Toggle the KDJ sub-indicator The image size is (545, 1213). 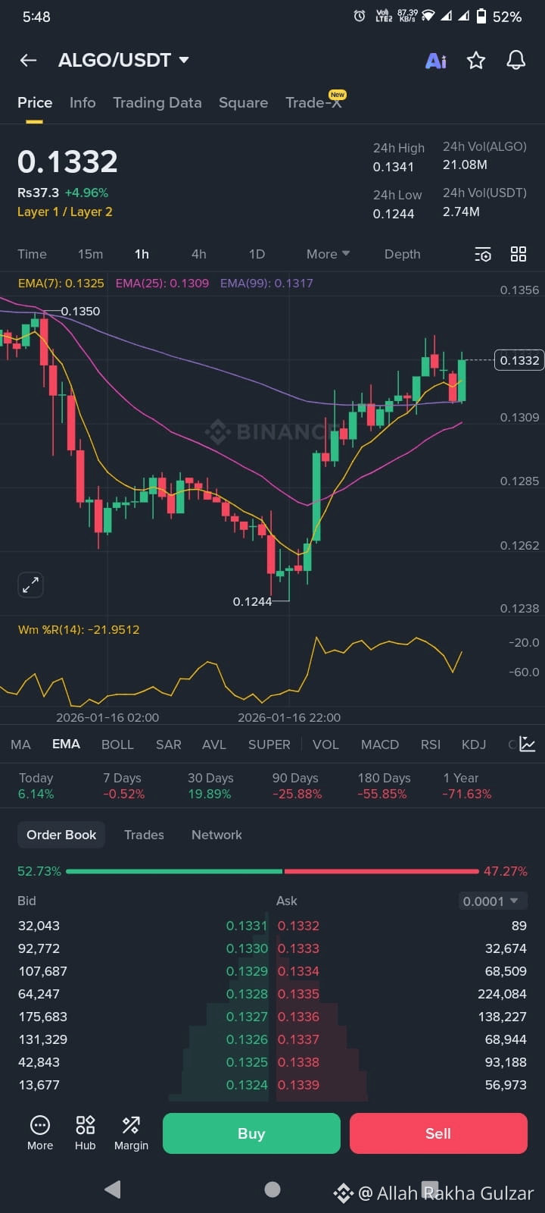474,744
